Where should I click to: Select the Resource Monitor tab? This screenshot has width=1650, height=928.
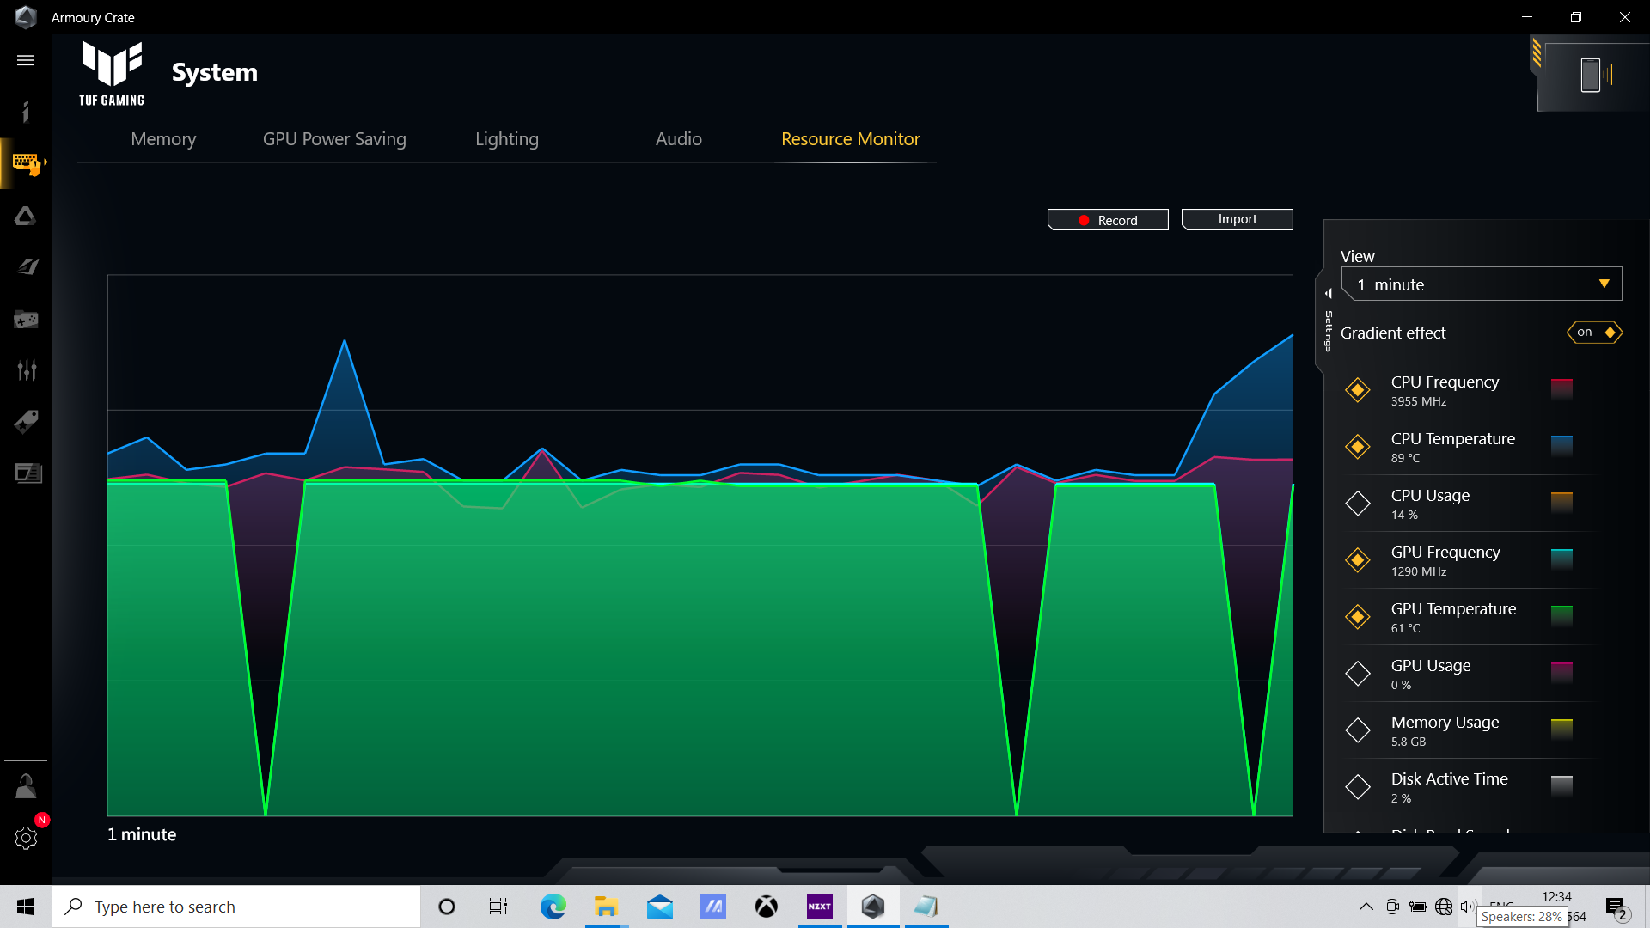(x=851, y=139)
